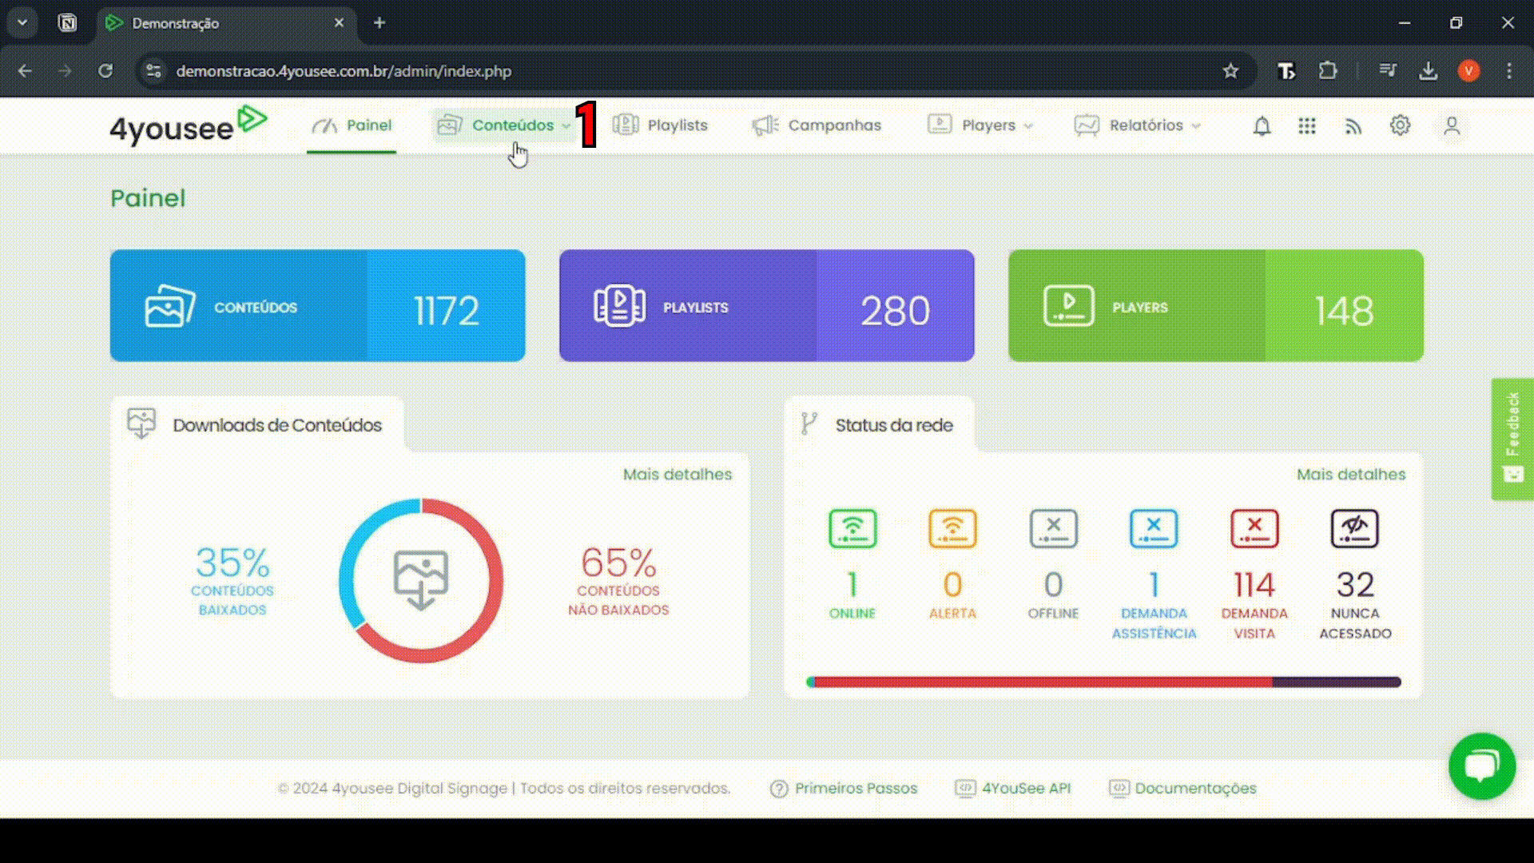
Task: Open the side Feedback tab
Action: [1512, 439]
